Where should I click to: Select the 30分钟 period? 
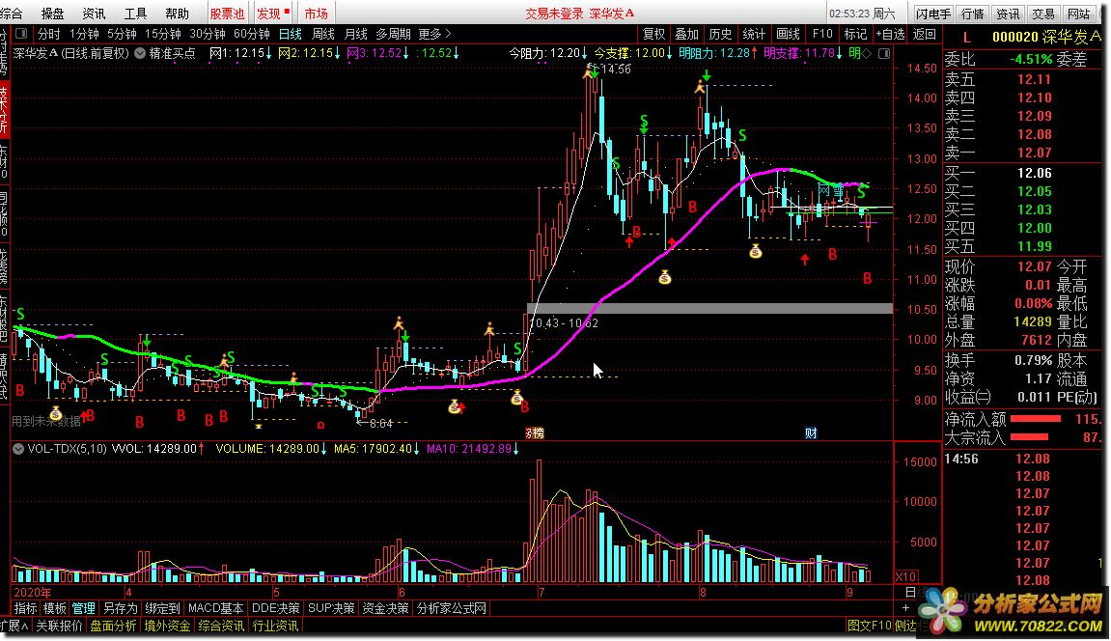click(x=208, y=33)
